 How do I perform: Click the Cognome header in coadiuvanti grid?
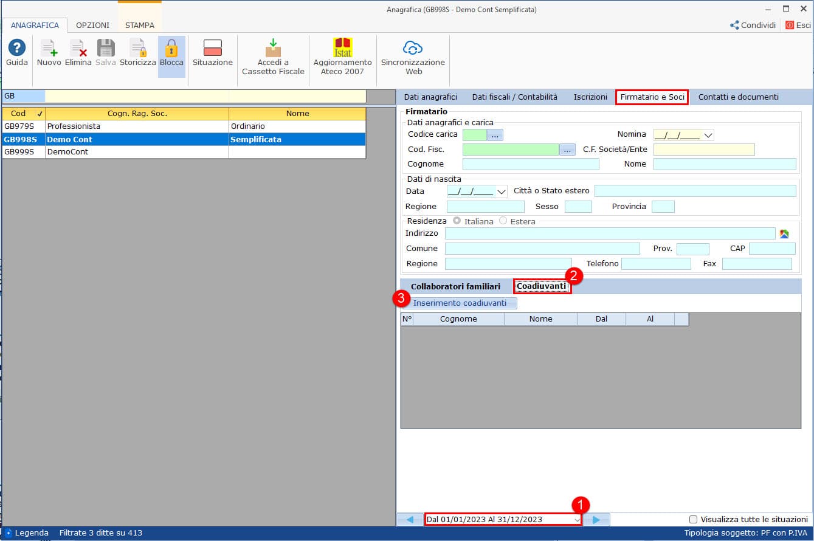pos(458,319)
